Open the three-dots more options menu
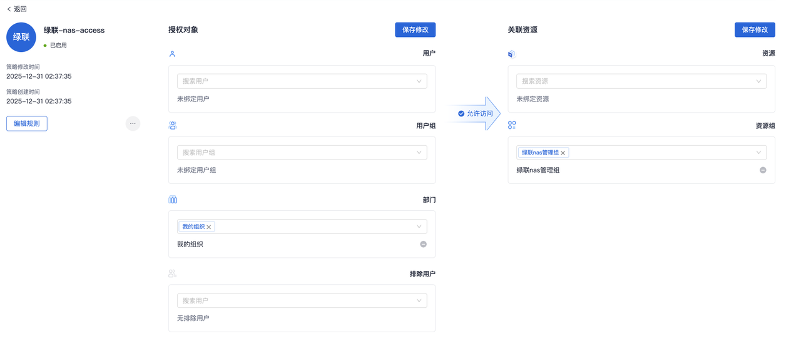The width and height of the screenshot is (801, 351). [x=133, y=124]
